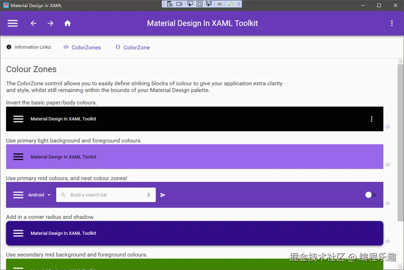404x270 pixels.
Task: Expand the Android dropdown
Action: point(39,195)
